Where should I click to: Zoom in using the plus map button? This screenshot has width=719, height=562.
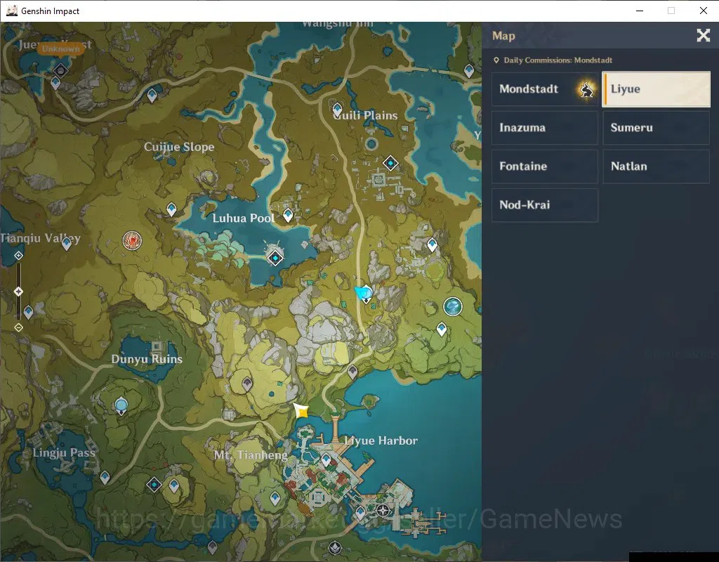(x=18, y=256)
